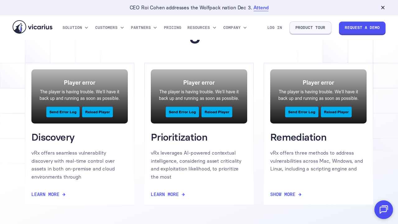The width and height of the screenshot is (398, 224).
Task: Open the chat widget bubble
Action: click(x=383, y=209)
